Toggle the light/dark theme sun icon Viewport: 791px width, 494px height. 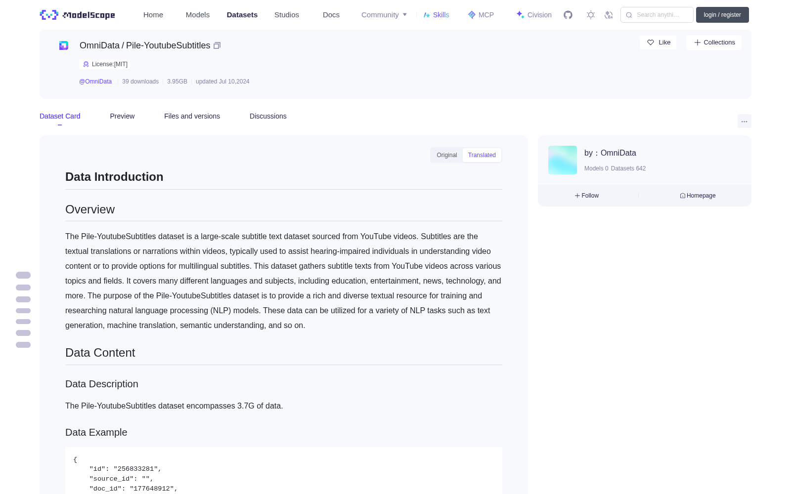click(x=591, y=15)
